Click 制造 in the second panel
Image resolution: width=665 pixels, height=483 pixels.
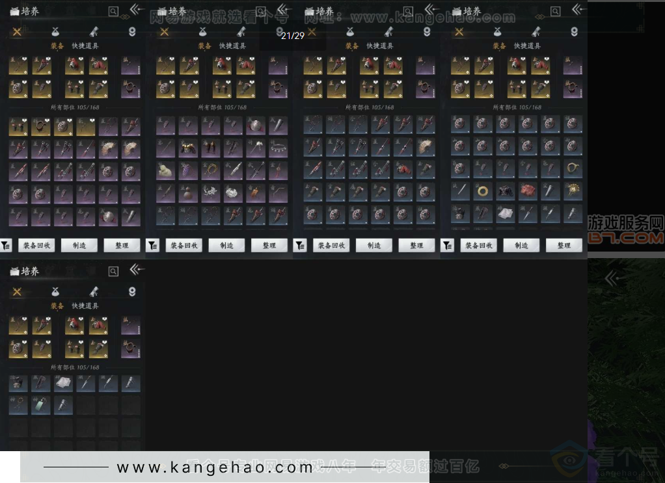(226, 245)
